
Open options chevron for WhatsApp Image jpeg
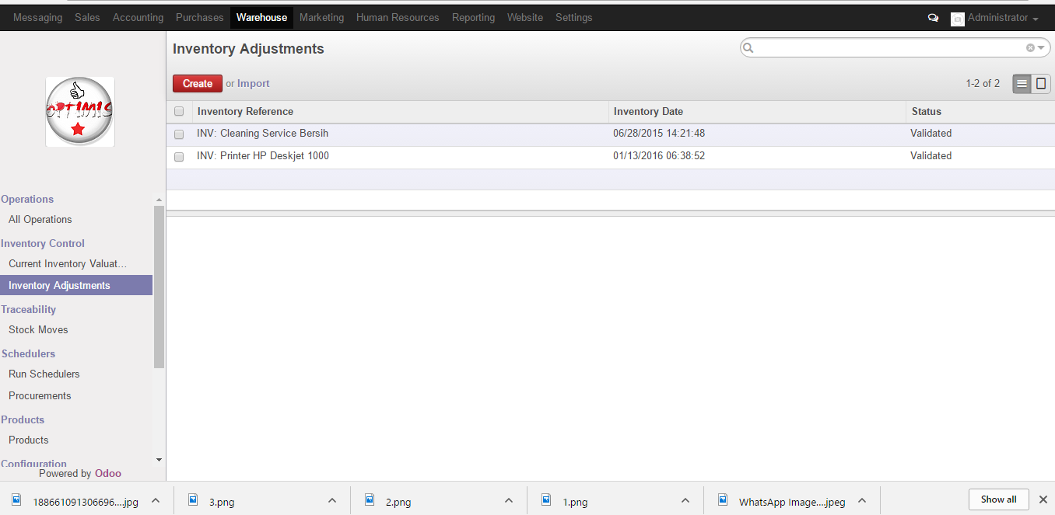click(862, 500)
